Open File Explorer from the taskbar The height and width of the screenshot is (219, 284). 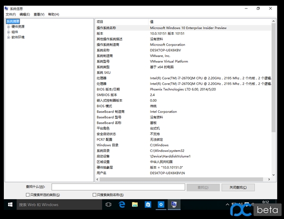click(x=135, y=204)
